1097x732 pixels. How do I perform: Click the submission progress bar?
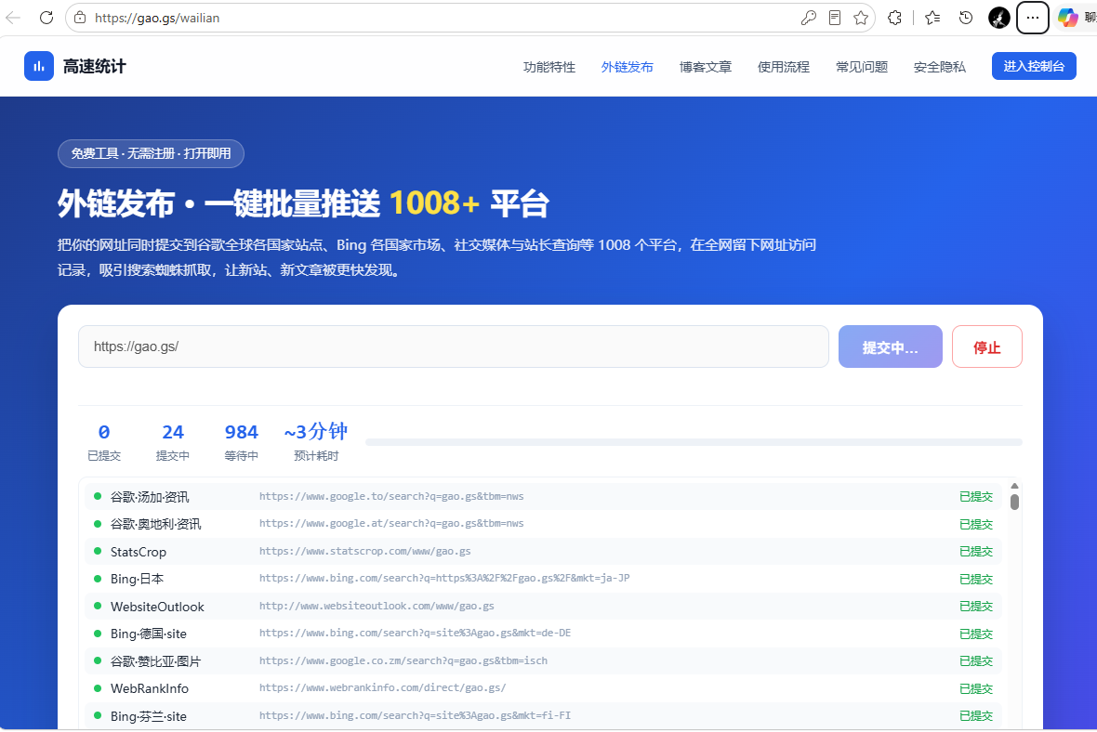click(x=694, y=442)
